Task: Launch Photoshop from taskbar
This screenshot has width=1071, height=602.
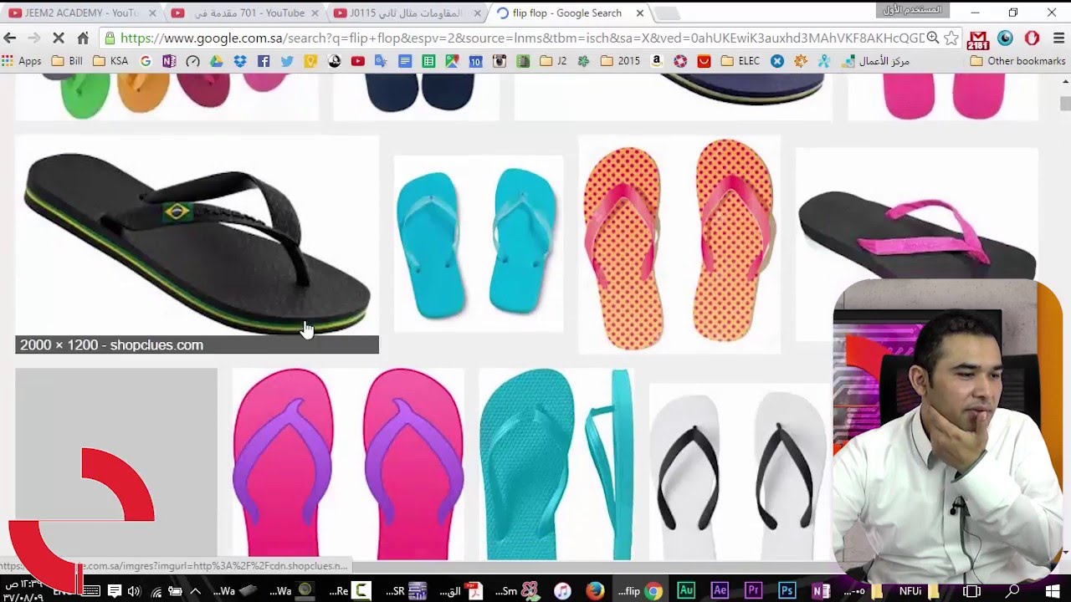Action: pyautogui.click(x=787, y=590)
